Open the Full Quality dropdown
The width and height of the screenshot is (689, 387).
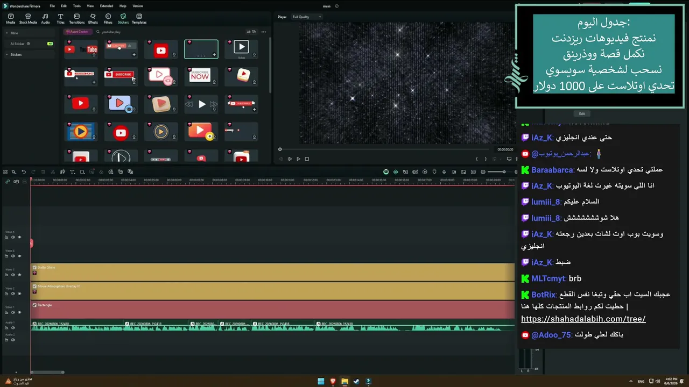[306, 17]
